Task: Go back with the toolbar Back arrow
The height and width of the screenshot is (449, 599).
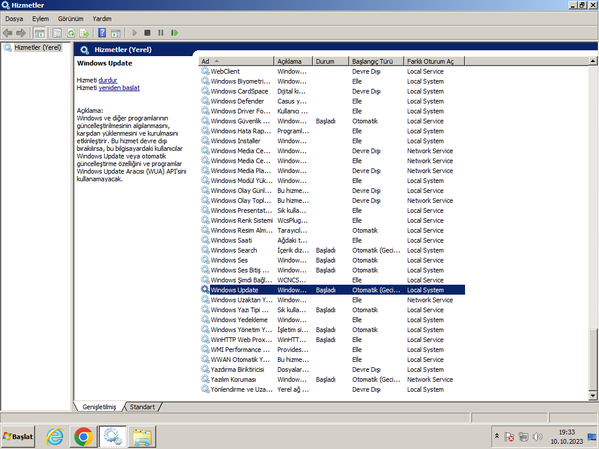Action: point(8,33)
